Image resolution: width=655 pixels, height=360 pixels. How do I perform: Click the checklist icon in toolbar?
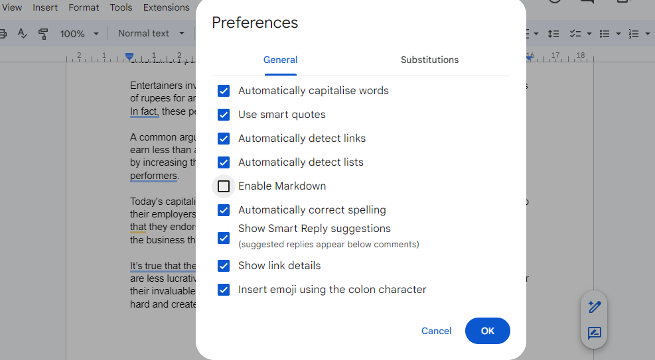[575, 33]
